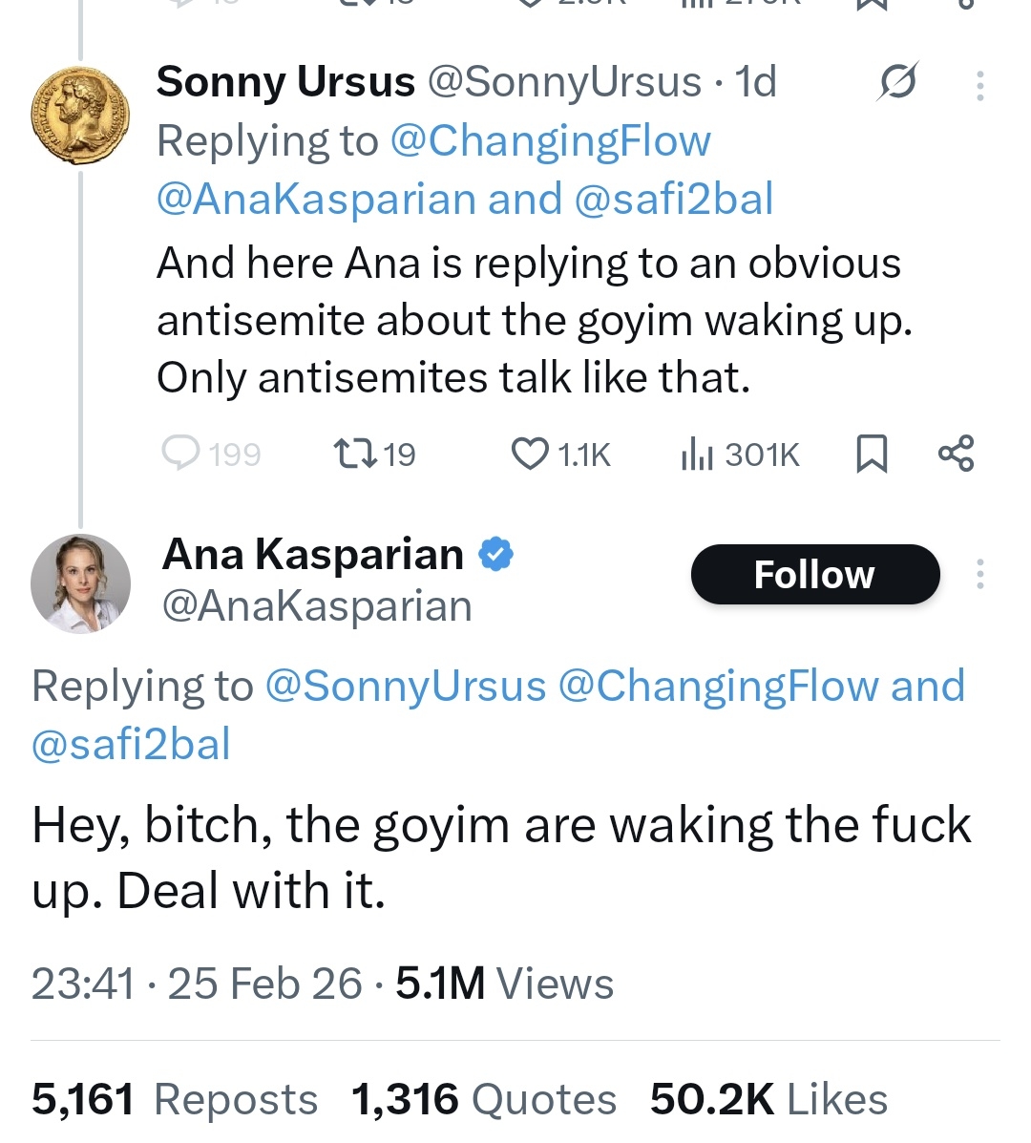Tap Ana Kasparian's blue verified badge

click(495, 555)
